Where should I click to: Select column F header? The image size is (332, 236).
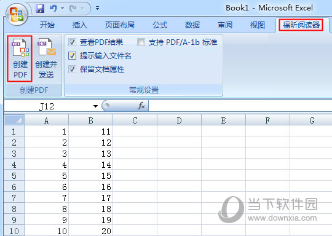(x=267, y=120)
